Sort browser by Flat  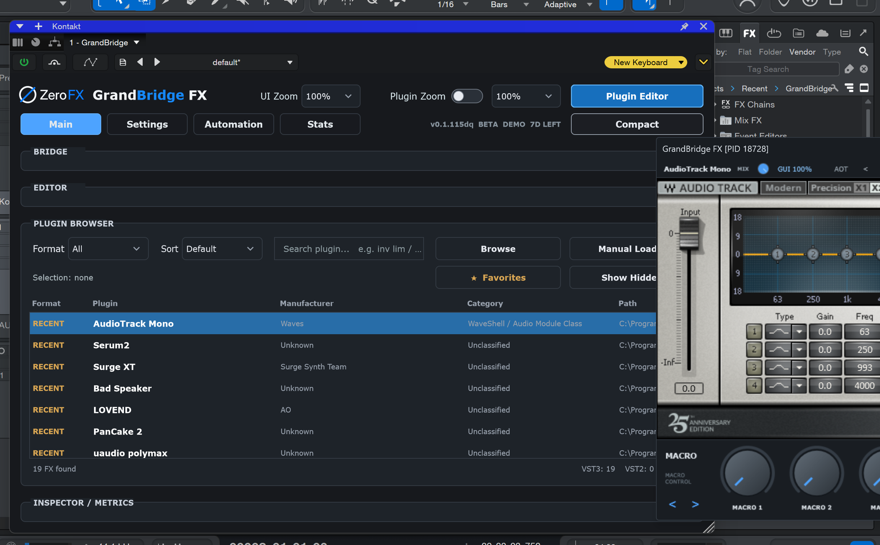click(x=744, y=52)
